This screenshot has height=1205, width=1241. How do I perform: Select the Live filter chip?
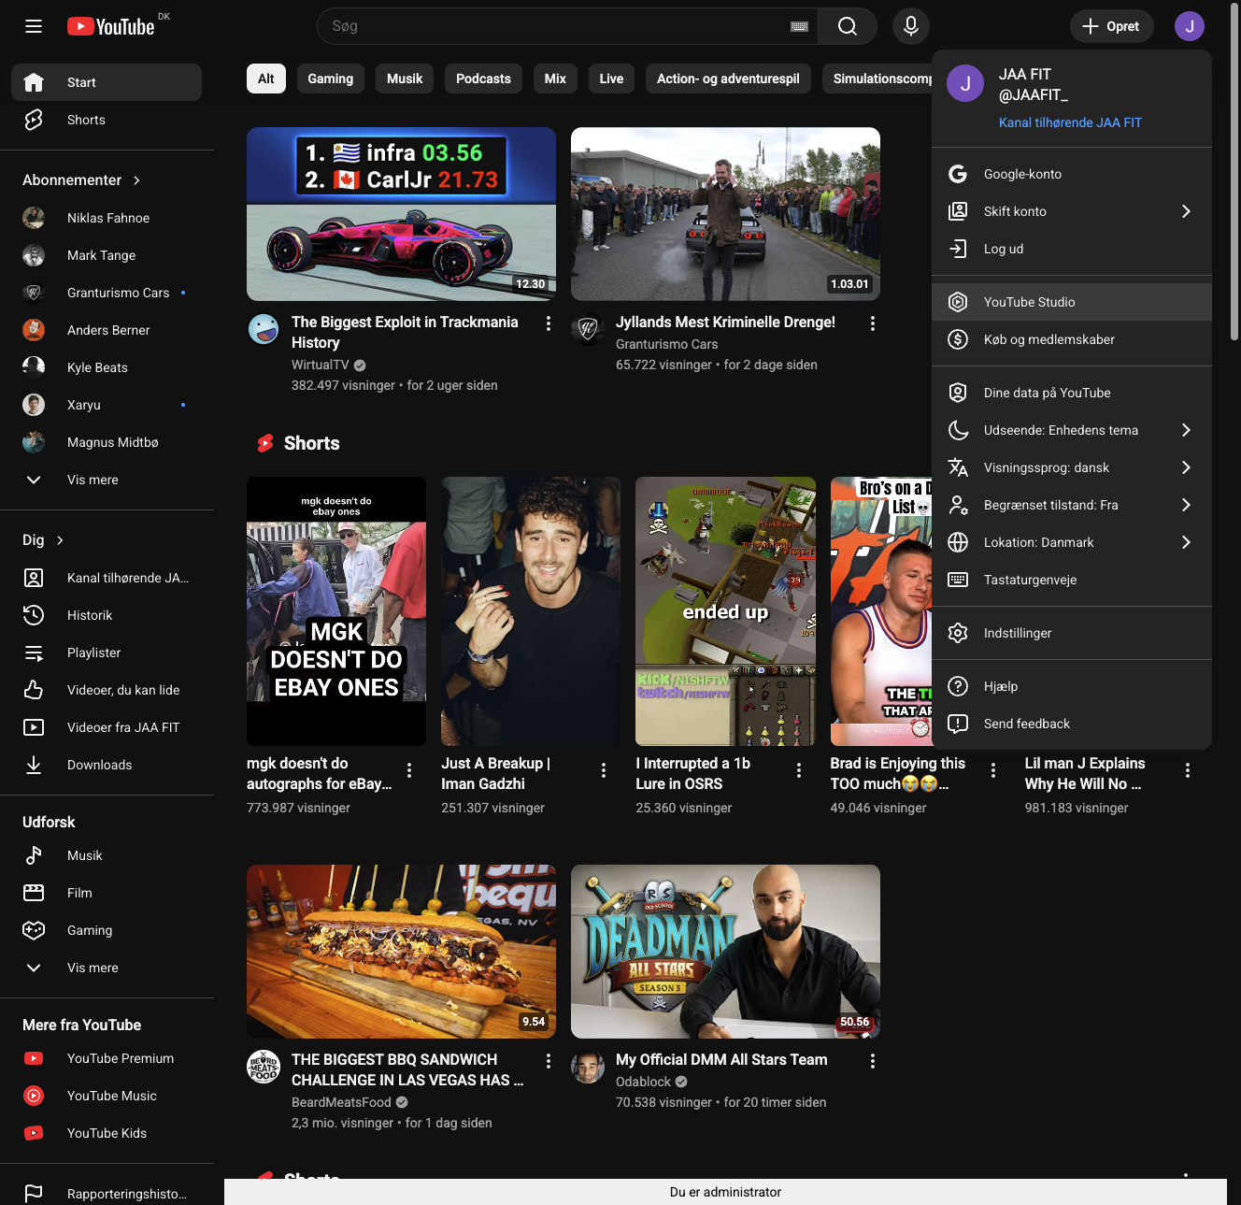pyautogui.click(x=611, y=79)
